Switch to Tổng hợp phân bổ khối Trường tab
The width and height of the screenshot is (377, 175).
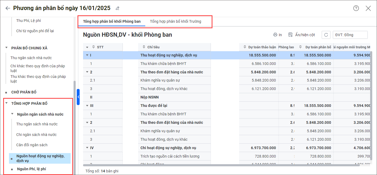click(175, 21)
